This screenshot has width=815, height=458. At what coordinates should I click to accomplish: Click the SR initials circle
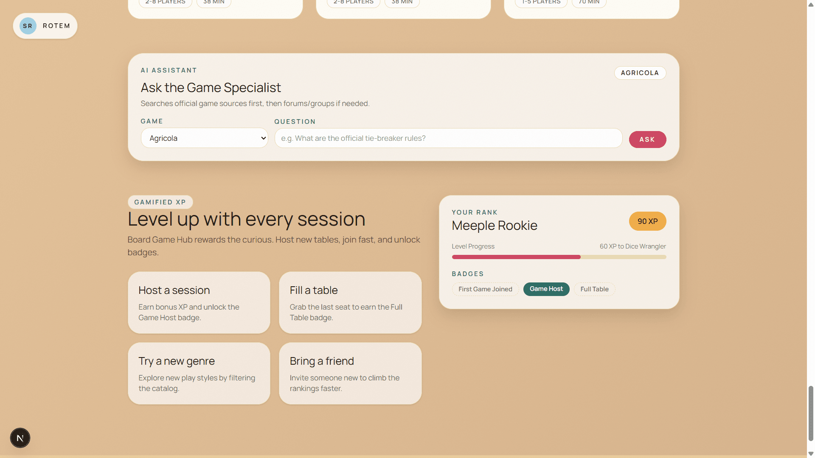(x=28, y=25)
